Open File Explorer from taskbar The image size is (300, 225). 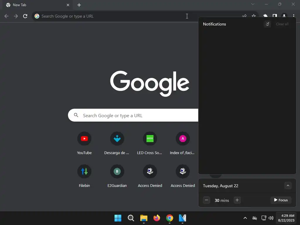(x=144, y=218)
